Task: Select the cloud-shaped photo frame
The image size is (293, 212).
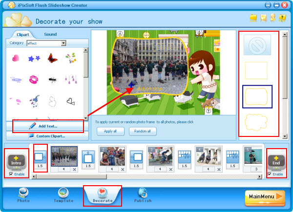Action: pyautogui.click(x=256, y=122)
